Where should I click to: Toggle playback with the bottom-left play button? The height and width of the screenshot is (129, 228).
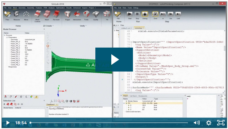(x=8, y=123)
